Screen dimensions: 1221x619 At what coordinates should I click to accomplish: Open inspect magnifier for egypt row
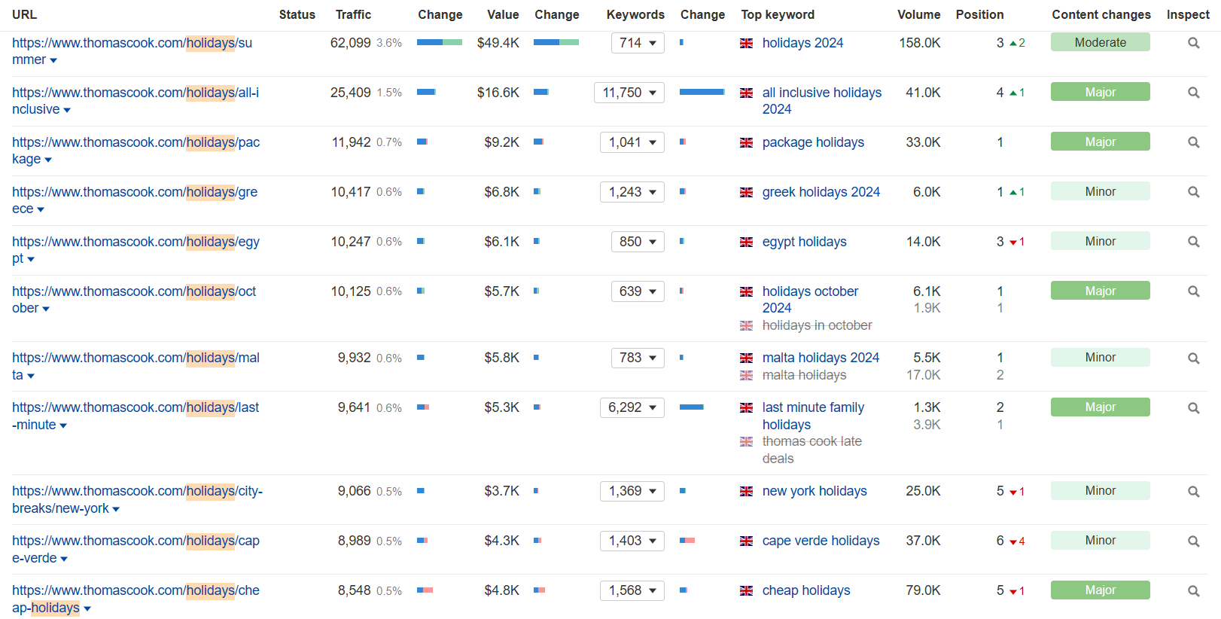(x=1193, y=242)
